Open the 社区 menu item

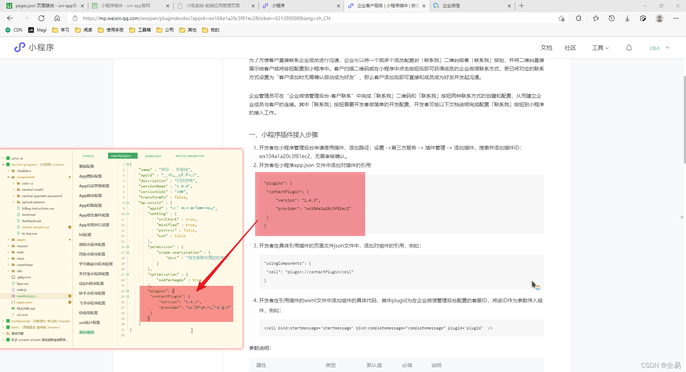pos(570,48)
